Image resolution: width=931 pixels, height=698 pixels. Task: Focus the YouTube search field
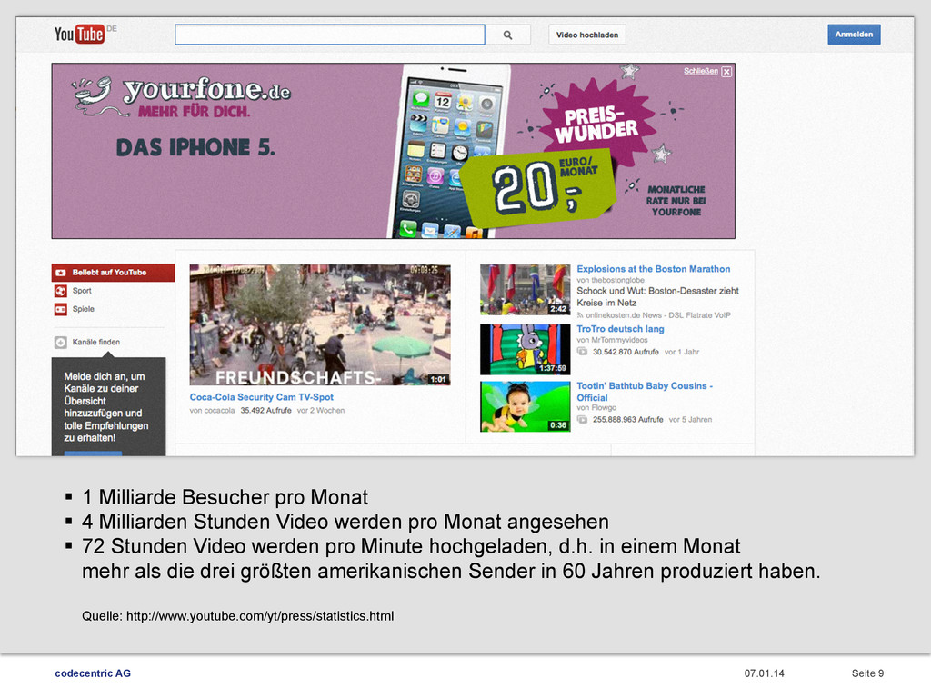pyautogui.click(x=329, y=35)
